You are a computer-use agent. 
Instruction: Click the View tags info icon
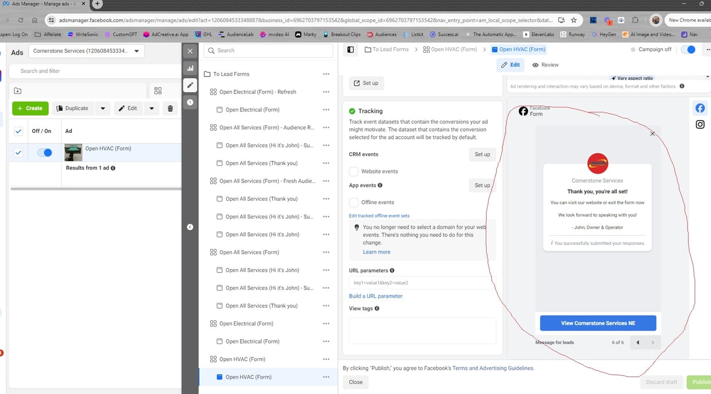[377, 308]
